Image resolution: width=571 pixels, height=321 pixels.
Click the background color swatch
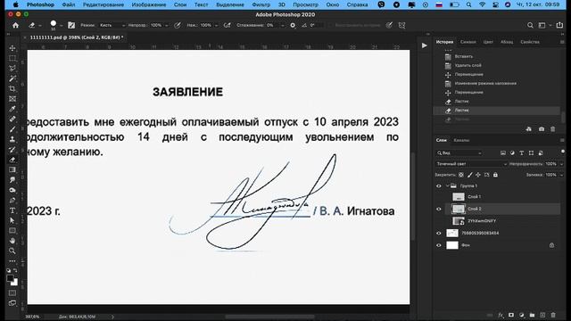[14, 283]
